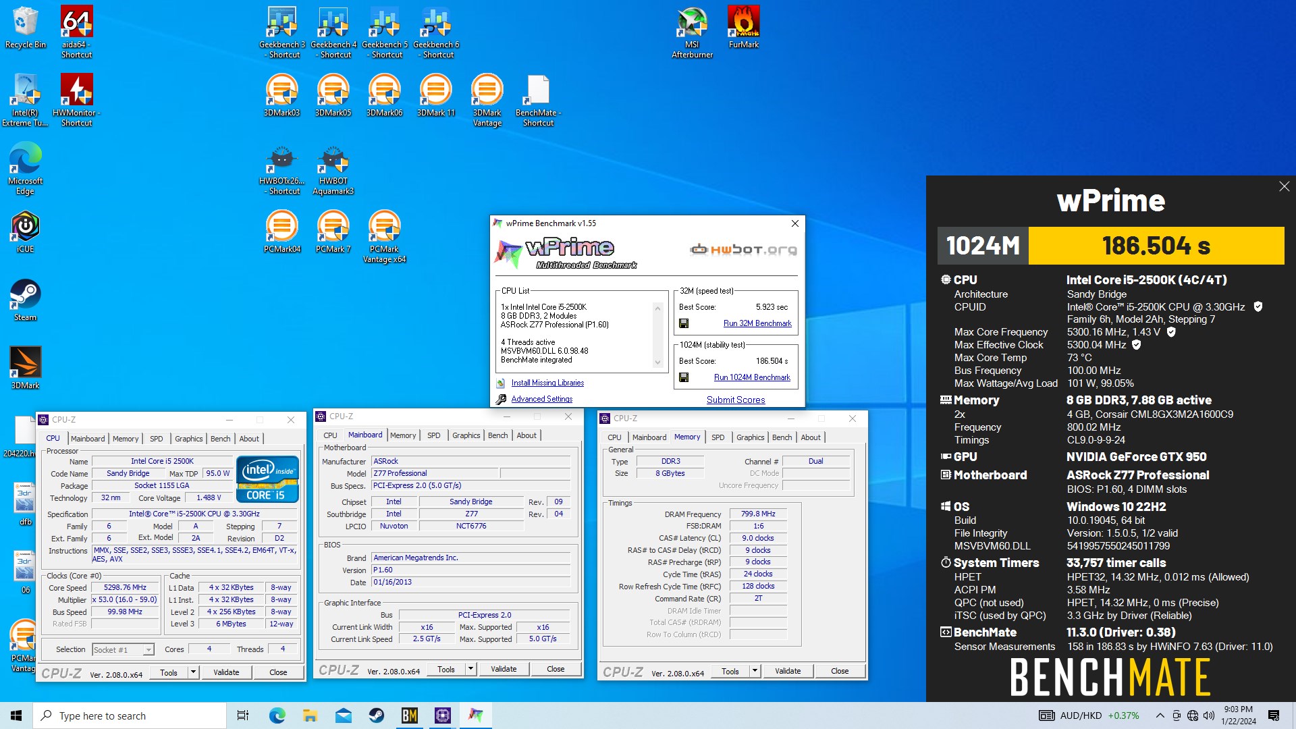
Task: Open Bench tab in left CPU-Z window
Action: 221,439
